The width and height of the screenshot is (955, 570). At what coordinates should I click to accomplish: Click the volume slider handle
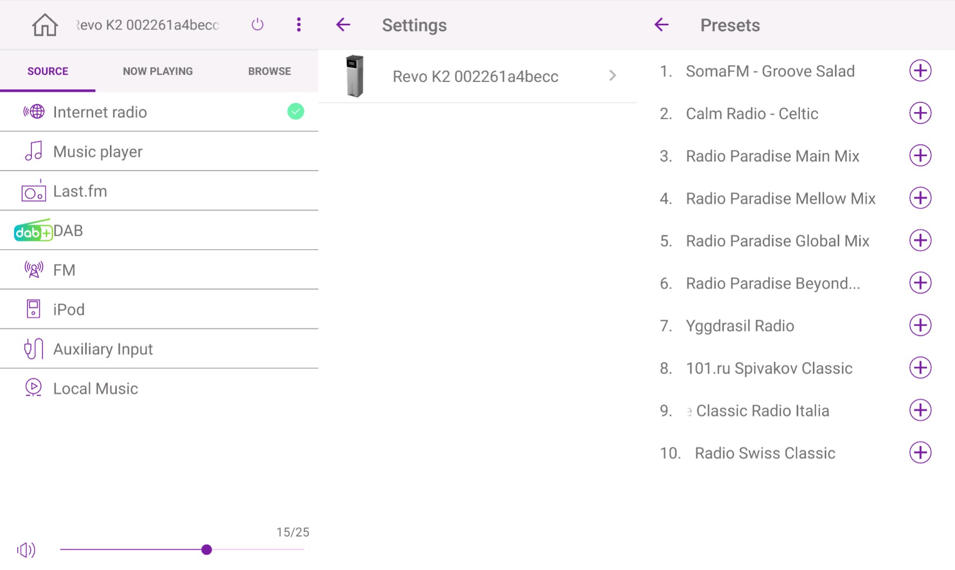[207, 550]
